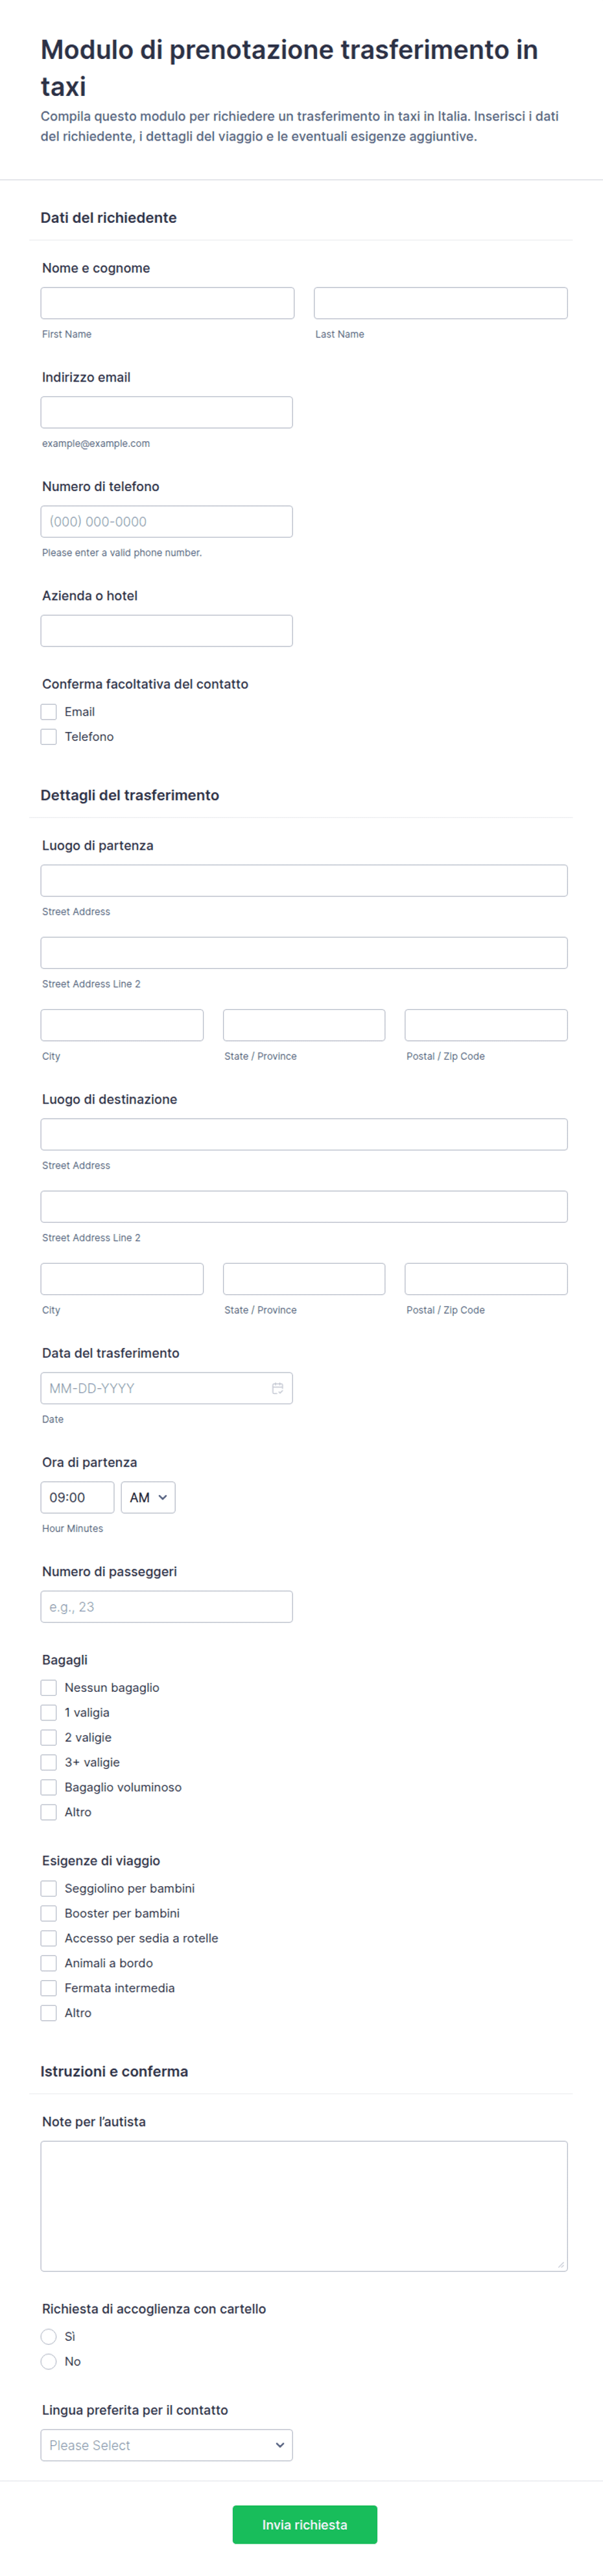Choose No for accoglienza con cartello
This screenshot has width=603, height=2576.
tap(48, 2361)
